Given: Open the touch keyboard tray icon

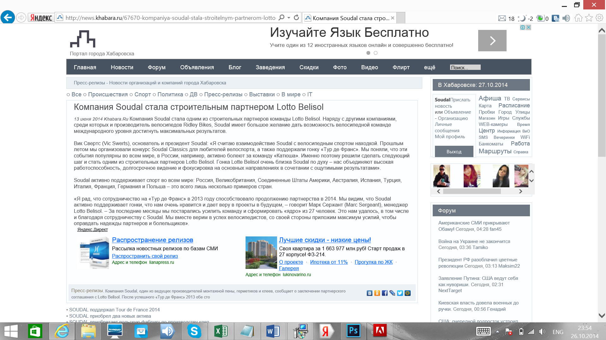Looking at the screenshot, I should coord(483,331).
